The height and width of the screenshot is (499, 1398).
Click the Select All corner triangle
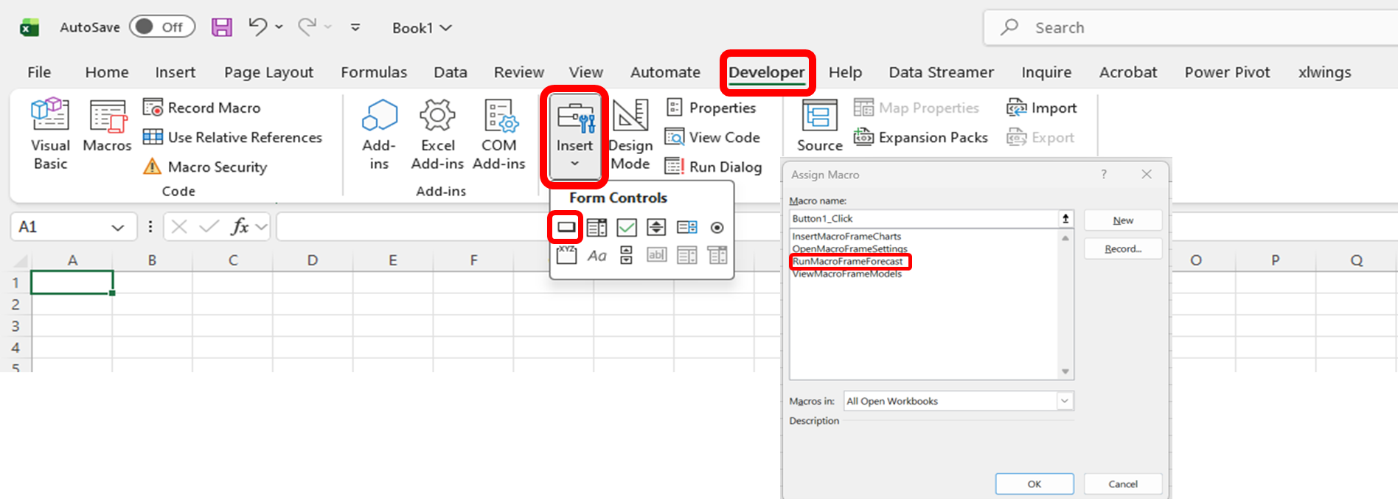pos(21,261)
